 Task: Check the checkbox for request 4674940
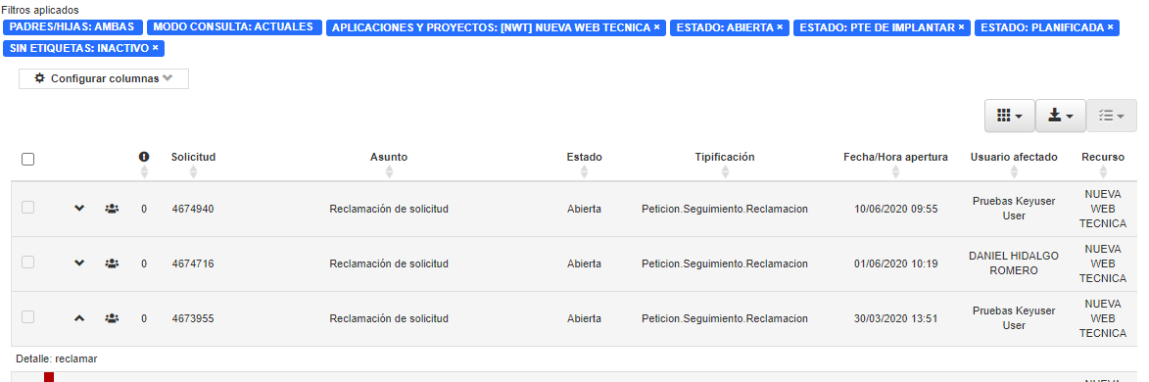click(x=27, y=208)
